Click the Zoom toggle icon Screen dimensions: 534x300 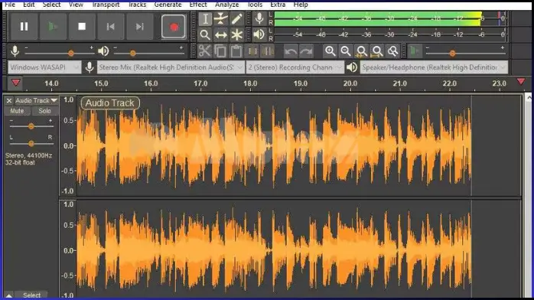pyautogui.click(x=392, y=51)
